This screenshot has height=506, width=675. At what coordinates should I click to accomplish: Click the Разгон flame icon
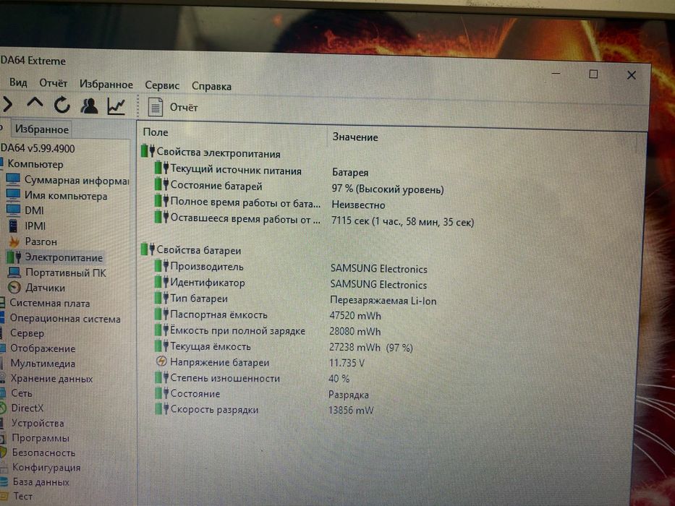click(x=14, y=241)
